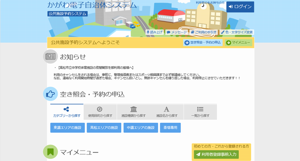Choose 高松エリアの施設
The height and width of the screenshot is (161, 300).
104,128
